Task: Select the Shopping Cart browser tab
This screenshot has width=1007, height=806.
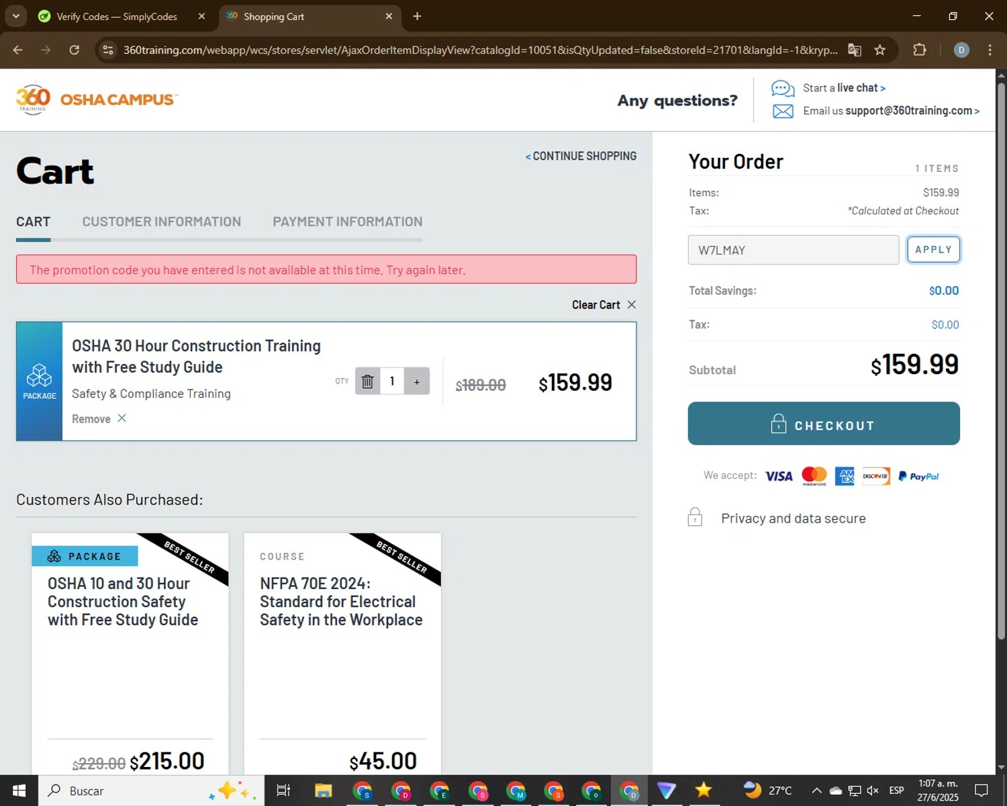Action: [310, 16]
